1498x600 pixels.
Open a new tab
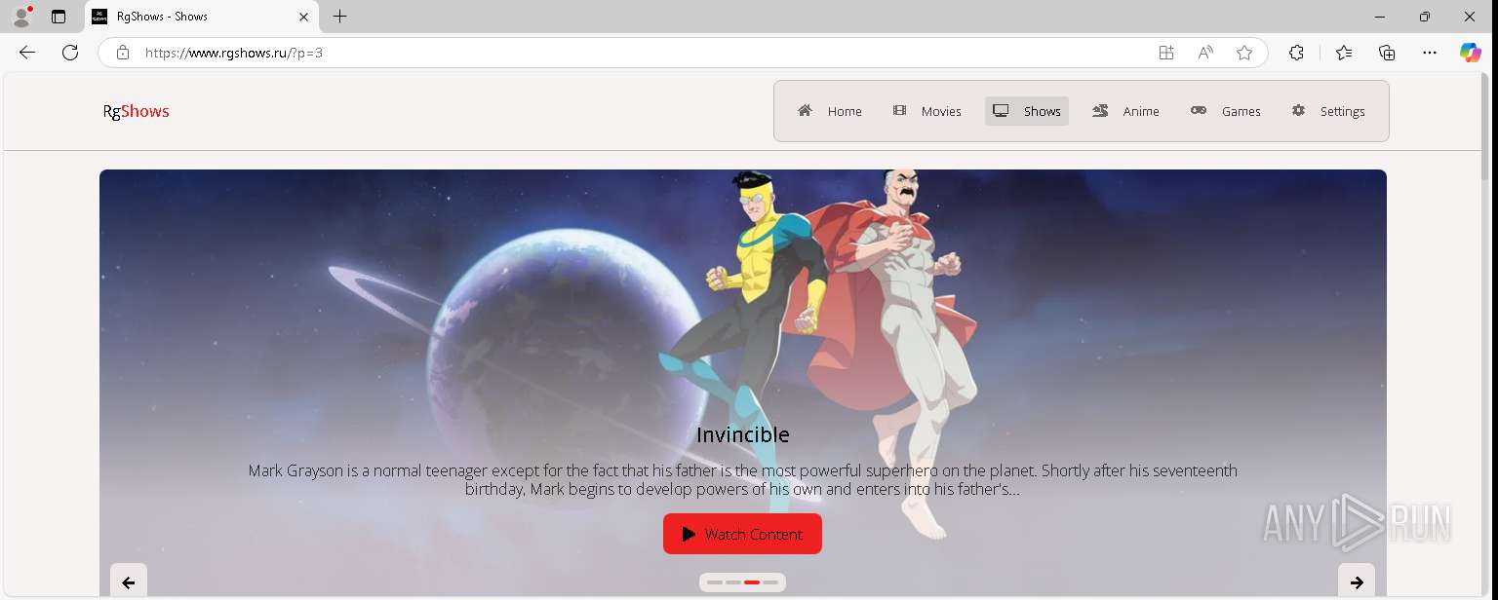click(x=339, y=17)
